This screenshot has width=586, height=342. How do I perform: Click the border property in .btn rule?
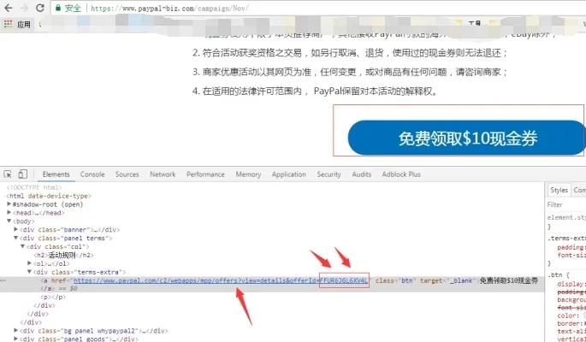pyautogui.click(x=571, y=323)
